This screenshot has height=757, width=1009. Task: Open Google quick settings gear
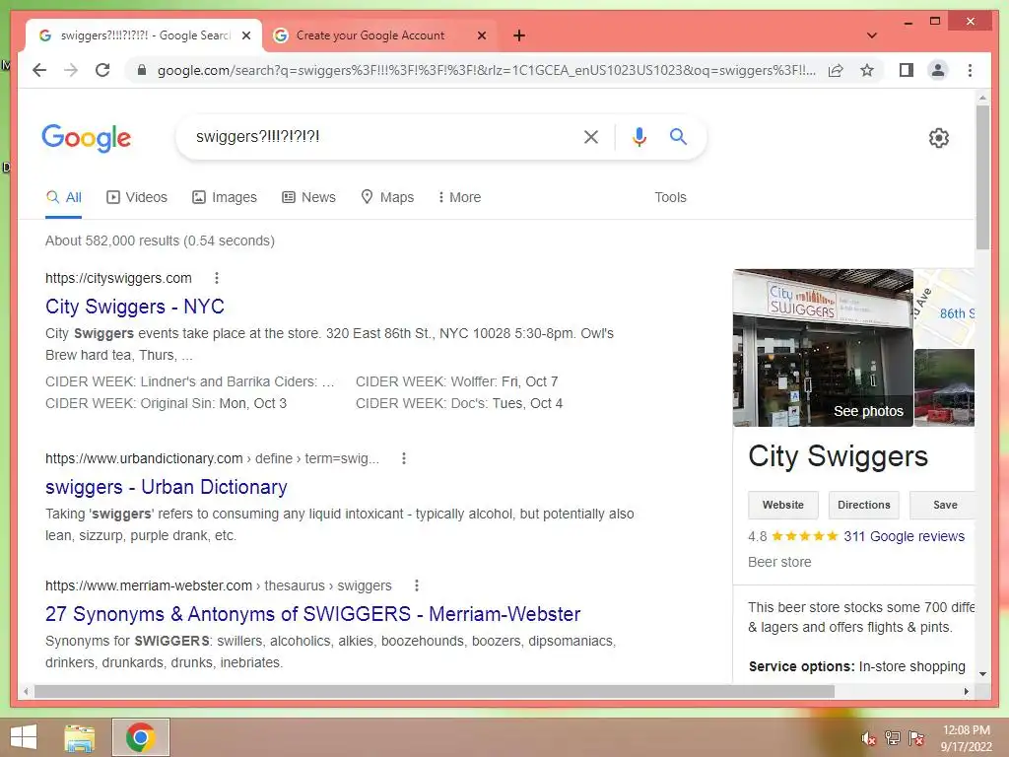click(938, 138)
